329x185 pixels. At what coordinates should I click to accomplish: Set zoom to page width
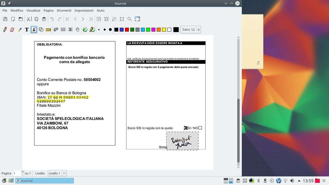pos(106,19)
